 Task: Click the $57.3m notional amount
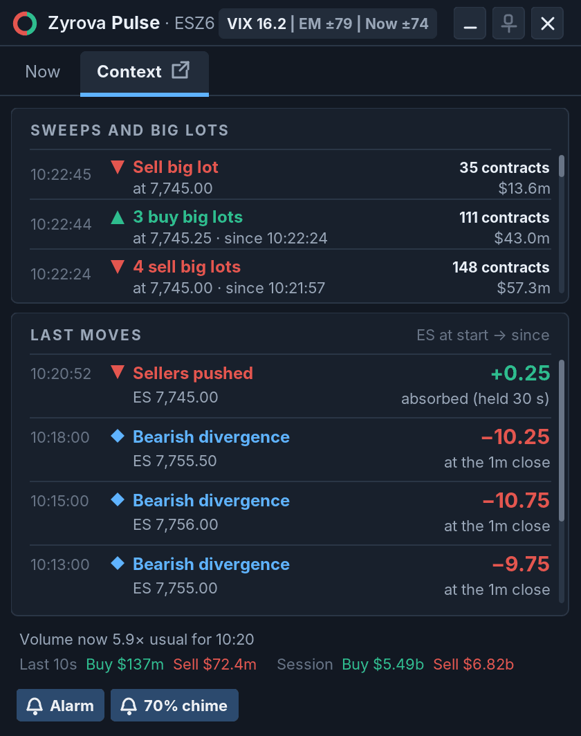point(524,288)
